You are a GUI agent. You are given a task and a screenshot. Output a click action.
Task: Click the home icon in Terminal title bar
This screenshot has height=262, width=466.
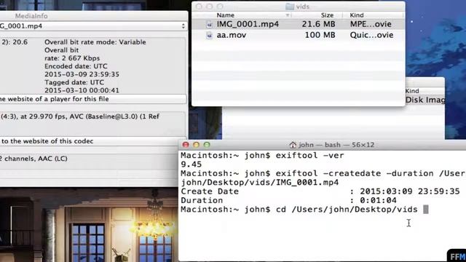coord(293,145)
